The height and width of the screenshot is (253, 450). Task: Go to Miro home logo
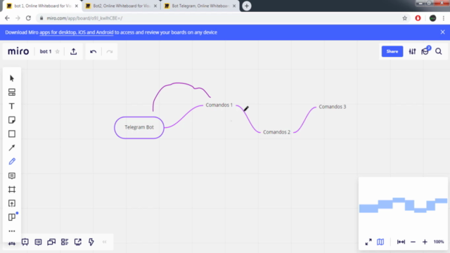pyautogui.click(x=18, y=51)
